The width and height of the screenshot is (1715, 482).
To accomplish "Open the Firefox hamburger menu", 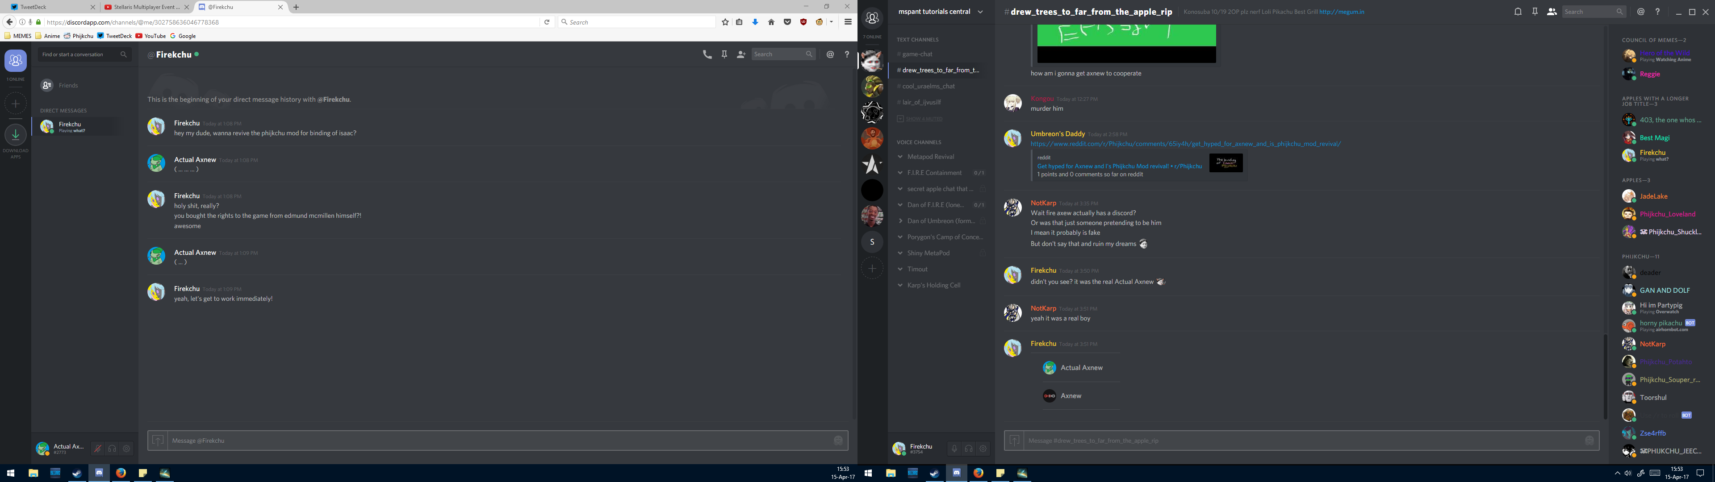I will tap(848, 22).
